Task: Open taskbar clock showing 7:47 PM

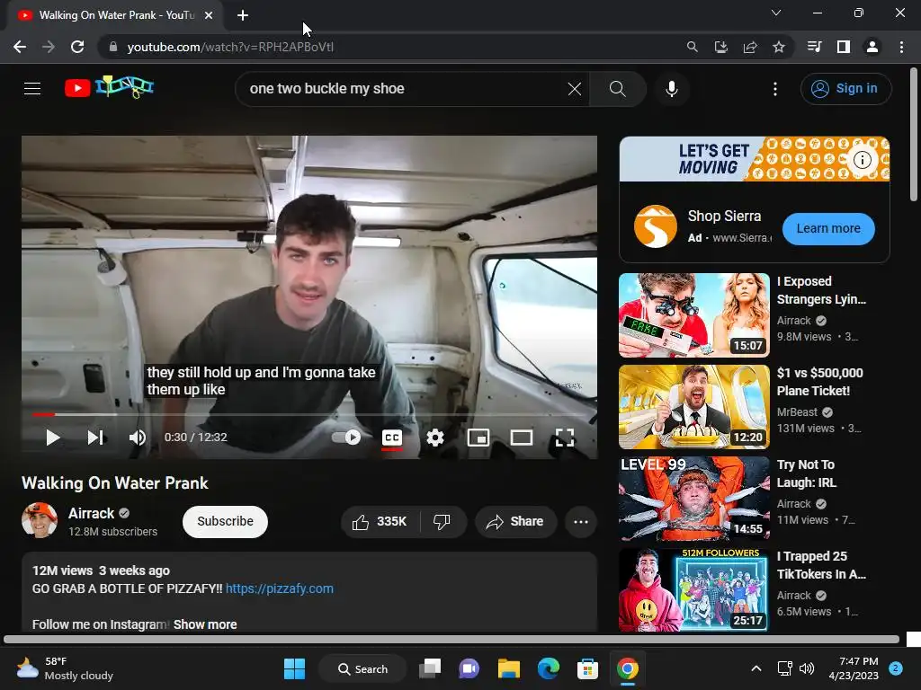Action: pyautogui.click(x=854, y=668)
